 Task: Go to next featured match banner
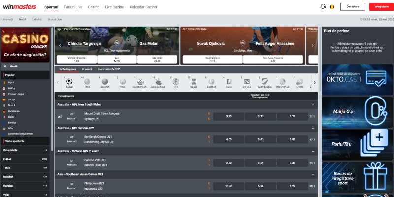312,45
